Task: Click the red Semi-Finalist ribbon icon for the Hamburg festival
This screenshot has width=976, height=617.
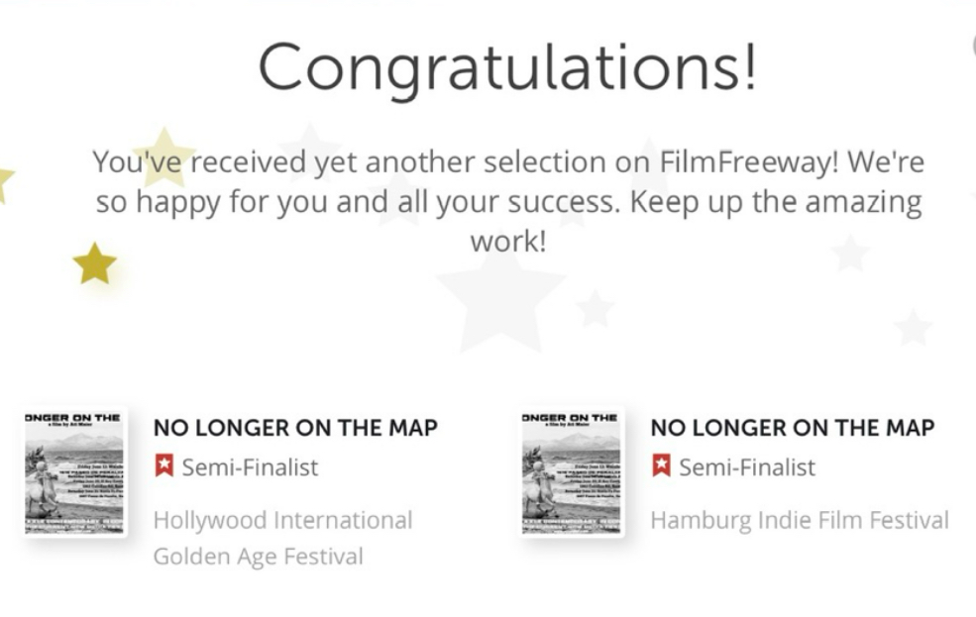Action: [661, 465]
